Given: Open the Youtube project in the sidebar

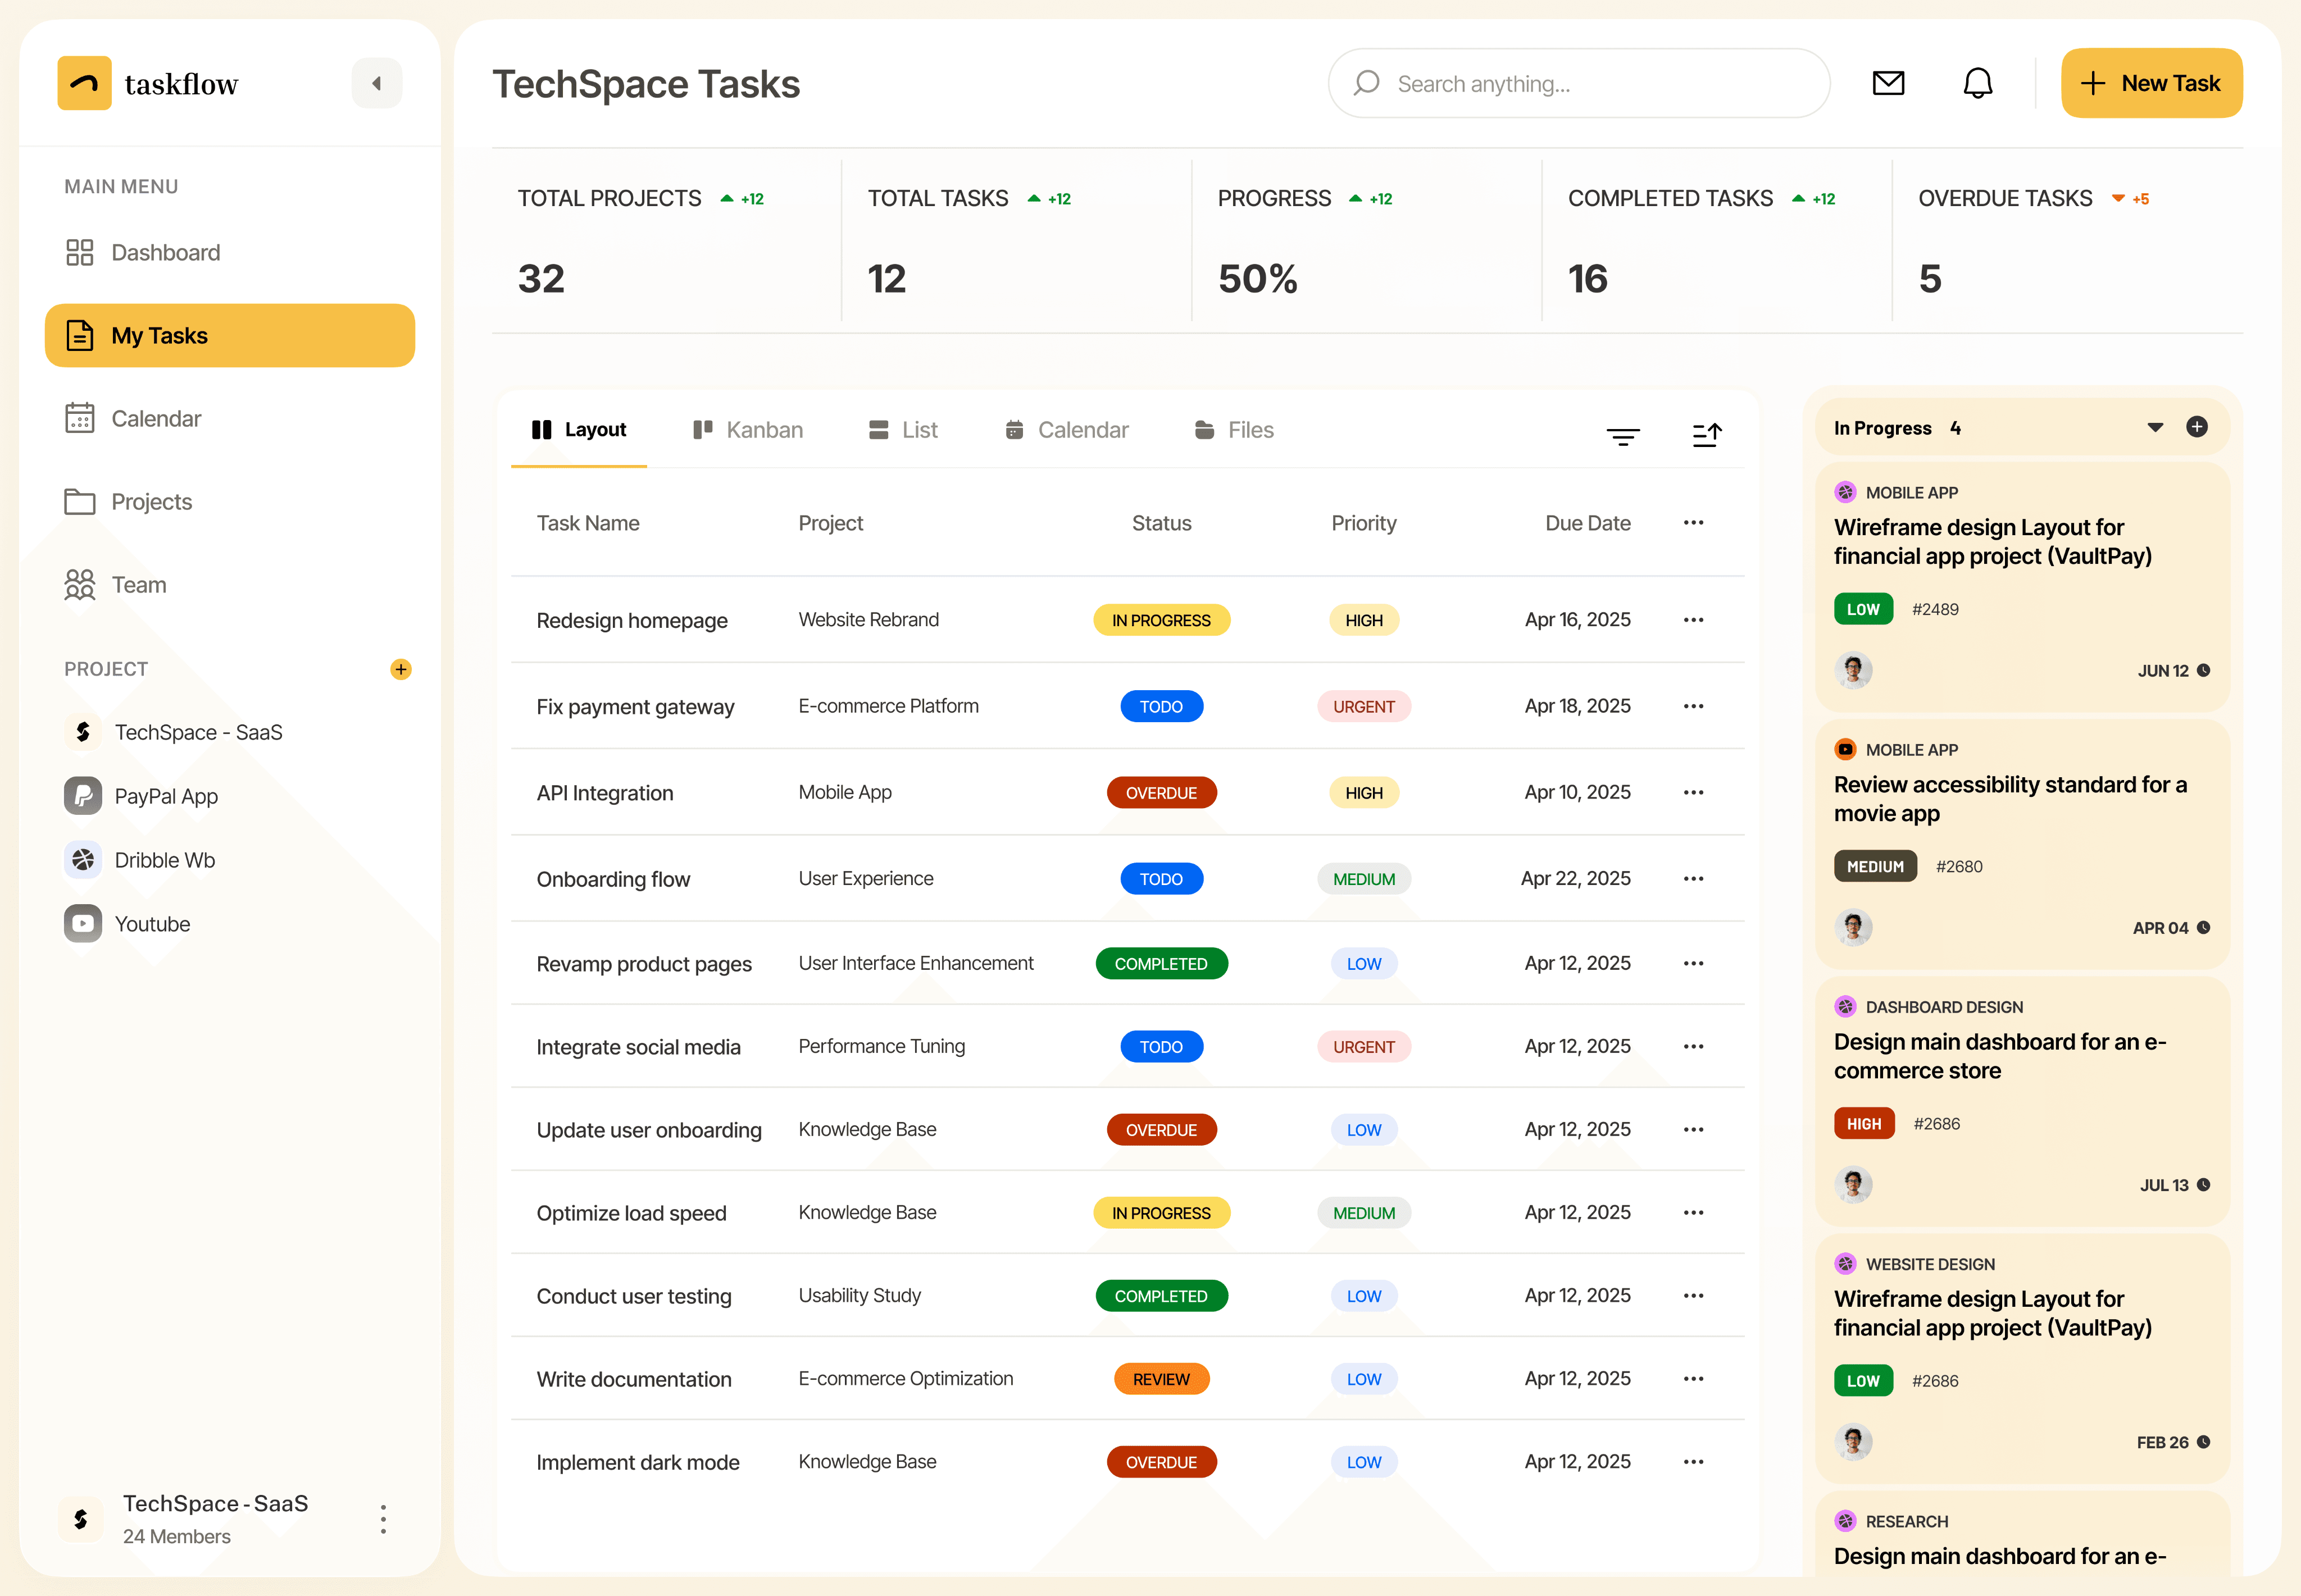Looking at the screenshot, I should pos(151,924).
